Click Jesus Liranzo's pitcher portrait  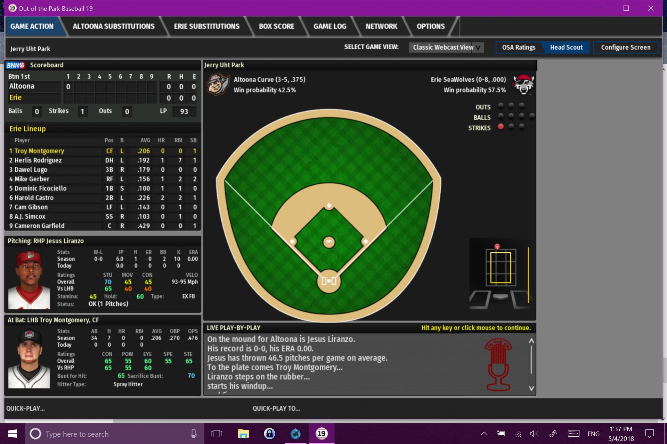pyautogui.click(x=29, y=279)
